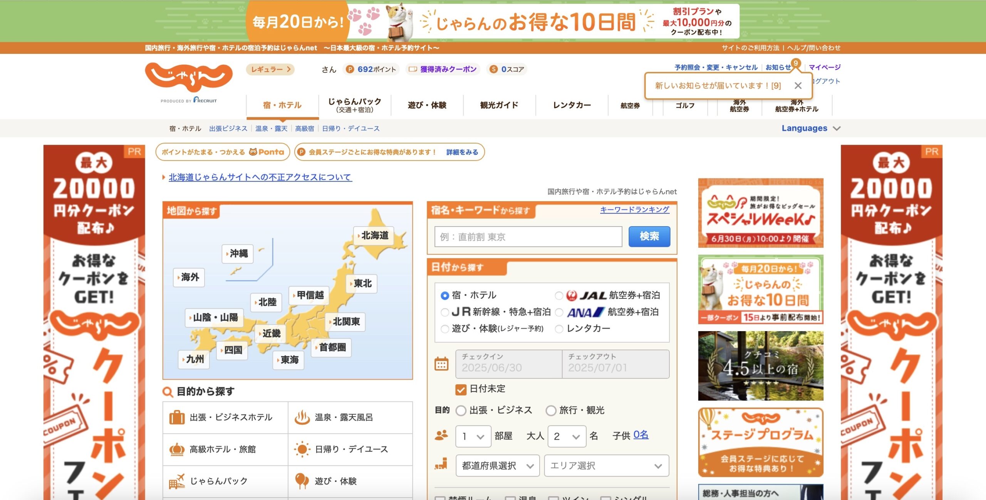
Task: Open the 観光ガイド tab
Action: point(499,105)
